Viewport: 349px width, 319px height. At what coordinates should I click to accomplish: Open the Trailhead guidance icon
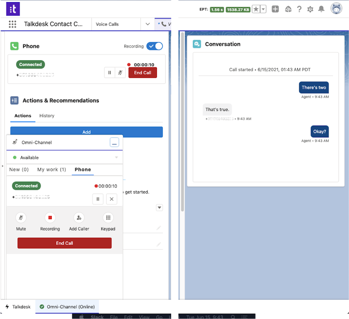(288, 9)
